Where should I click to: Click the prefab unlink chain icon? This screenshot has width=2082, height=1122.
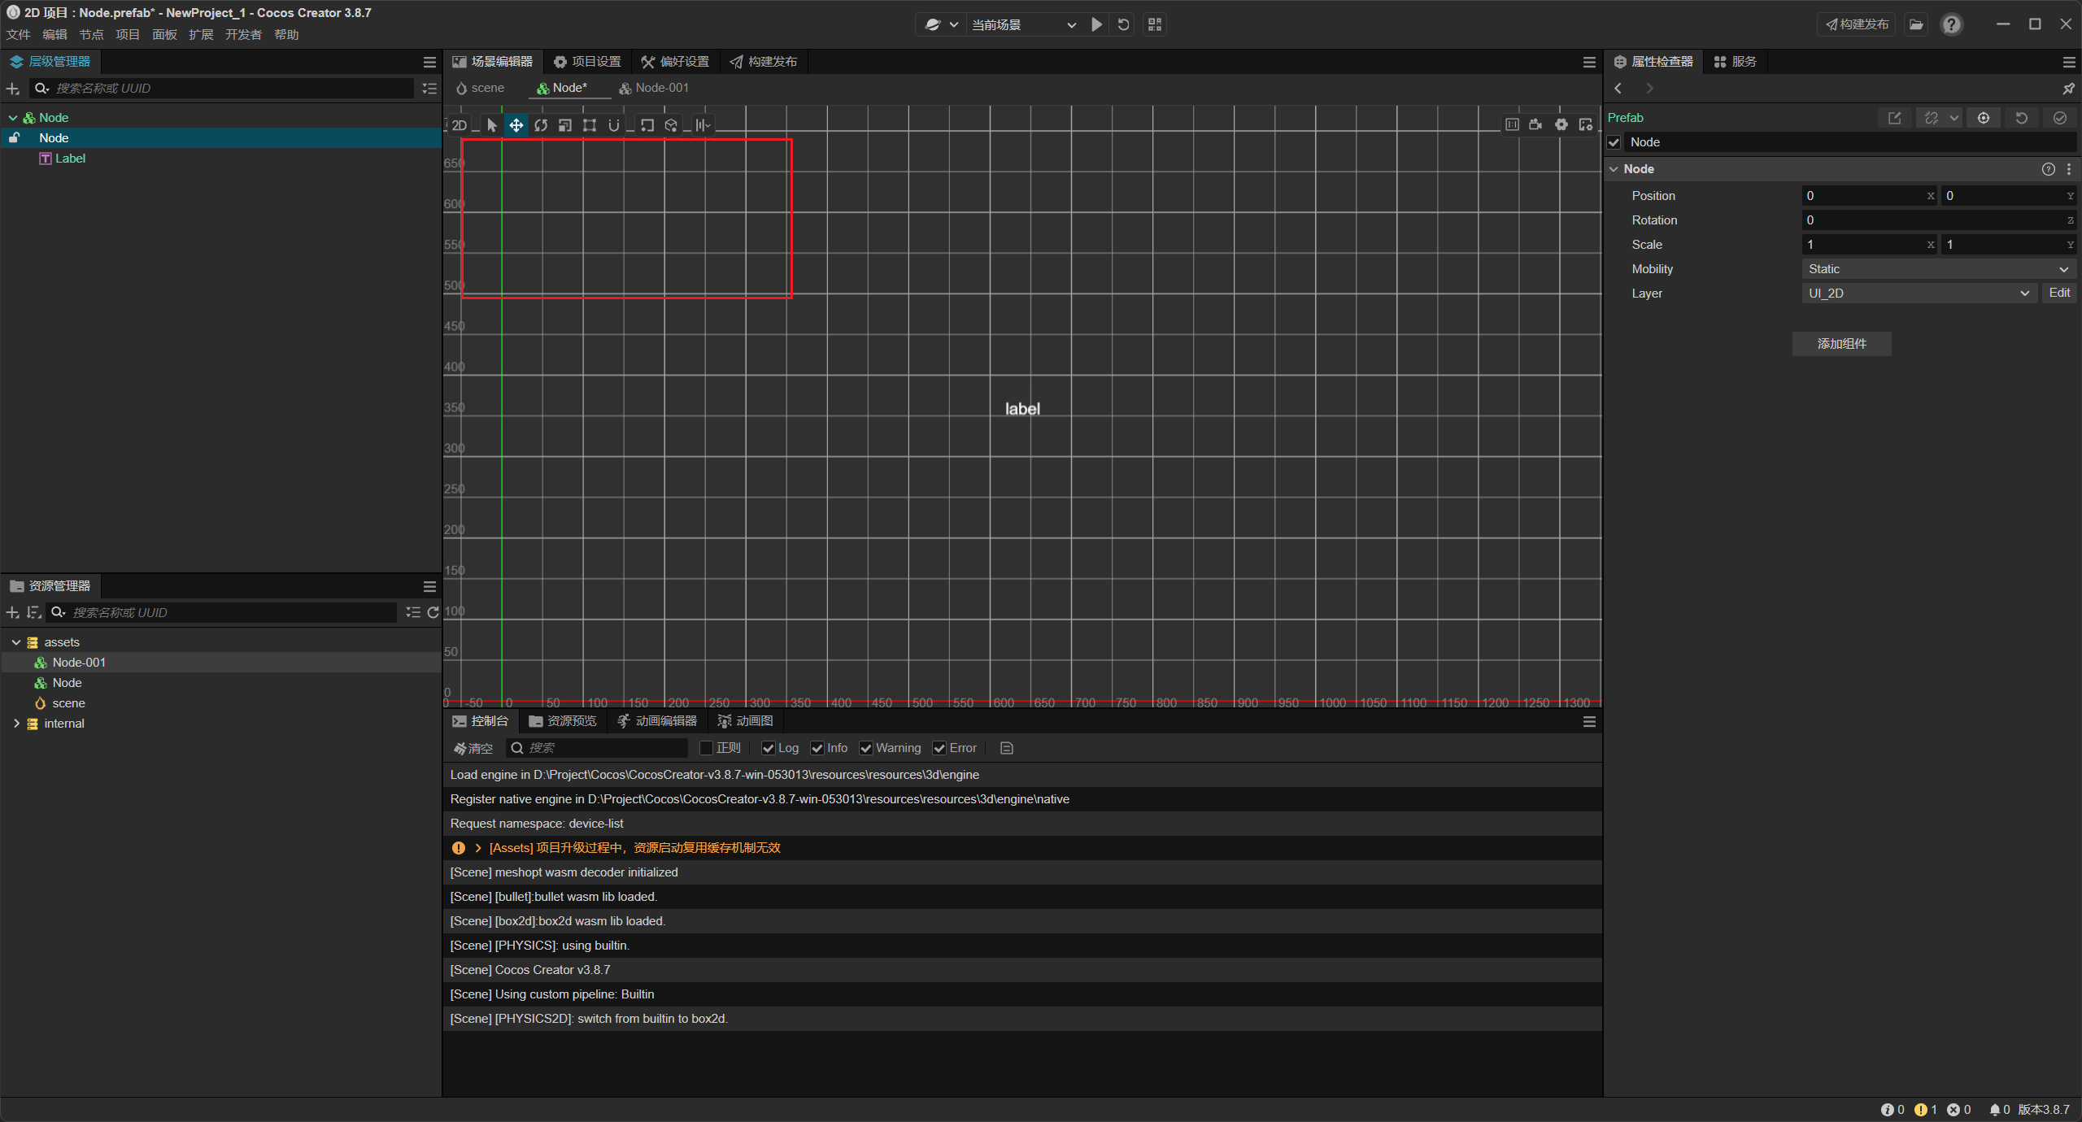pyautogui.click(x=1931, y=118)
